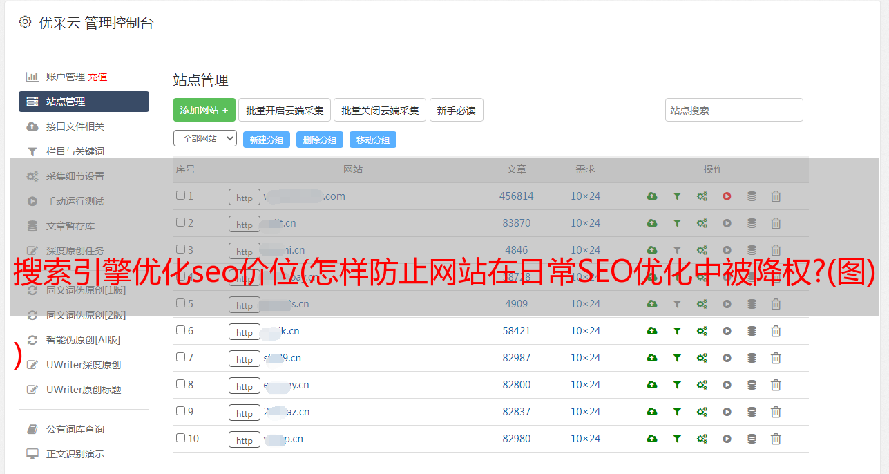Click trash icon in row 7
Screen dimensions: 889x474
coord(776,358)
